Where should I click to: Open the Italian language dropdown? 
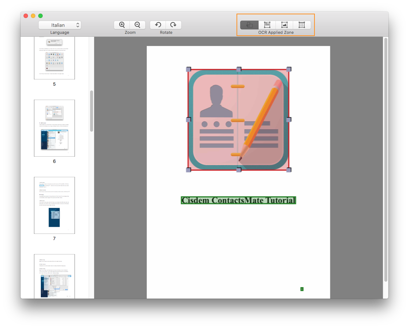coord(60,25)
